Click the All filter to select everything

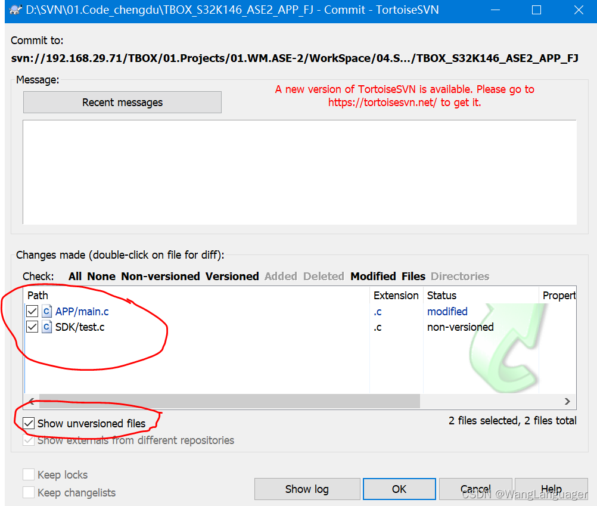74,276
